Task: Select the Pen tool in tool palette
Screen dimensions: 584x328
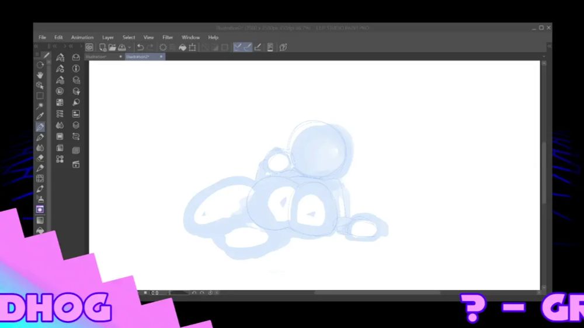Action: (40, 127)
